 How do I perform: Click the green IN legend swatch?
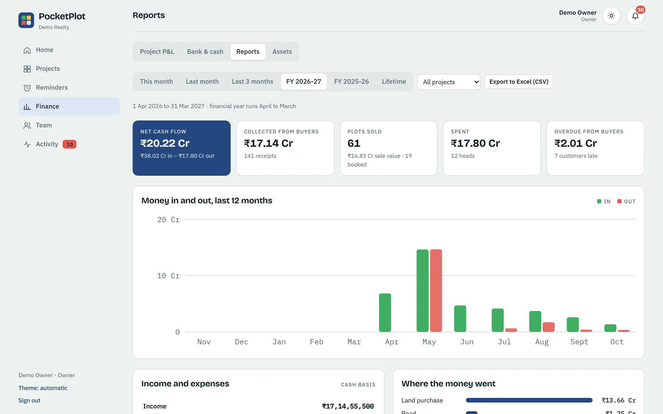click(599, 201)
